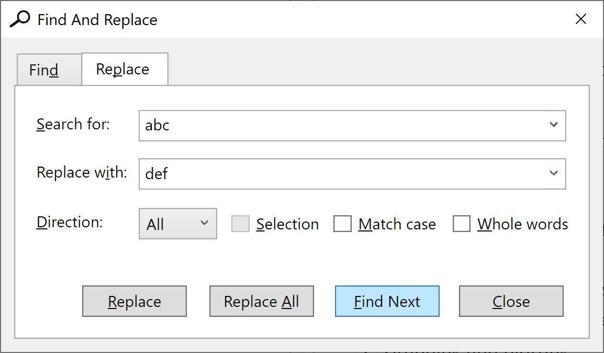Click the "Replace with:" label
Screen dimensions: 604x353
tap(82, 172)
